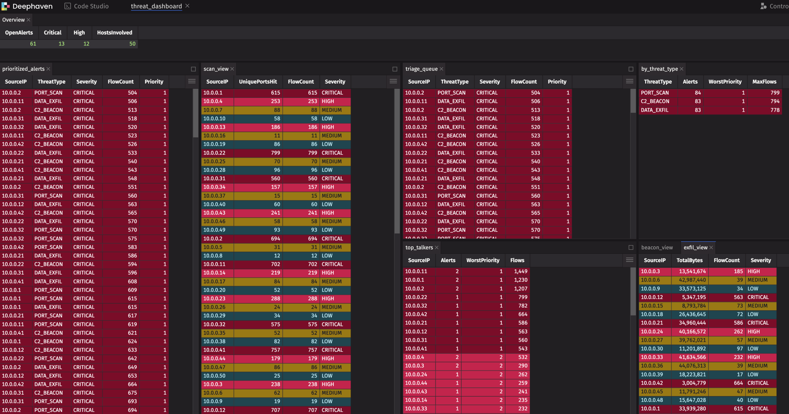Open the triage_queue table options menu
The image size is (789, 414).
[x=630, y=82]
